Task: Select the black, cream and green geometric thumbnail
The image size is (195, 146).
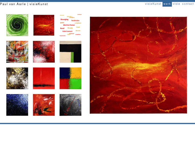Action: tap(70, 52)
